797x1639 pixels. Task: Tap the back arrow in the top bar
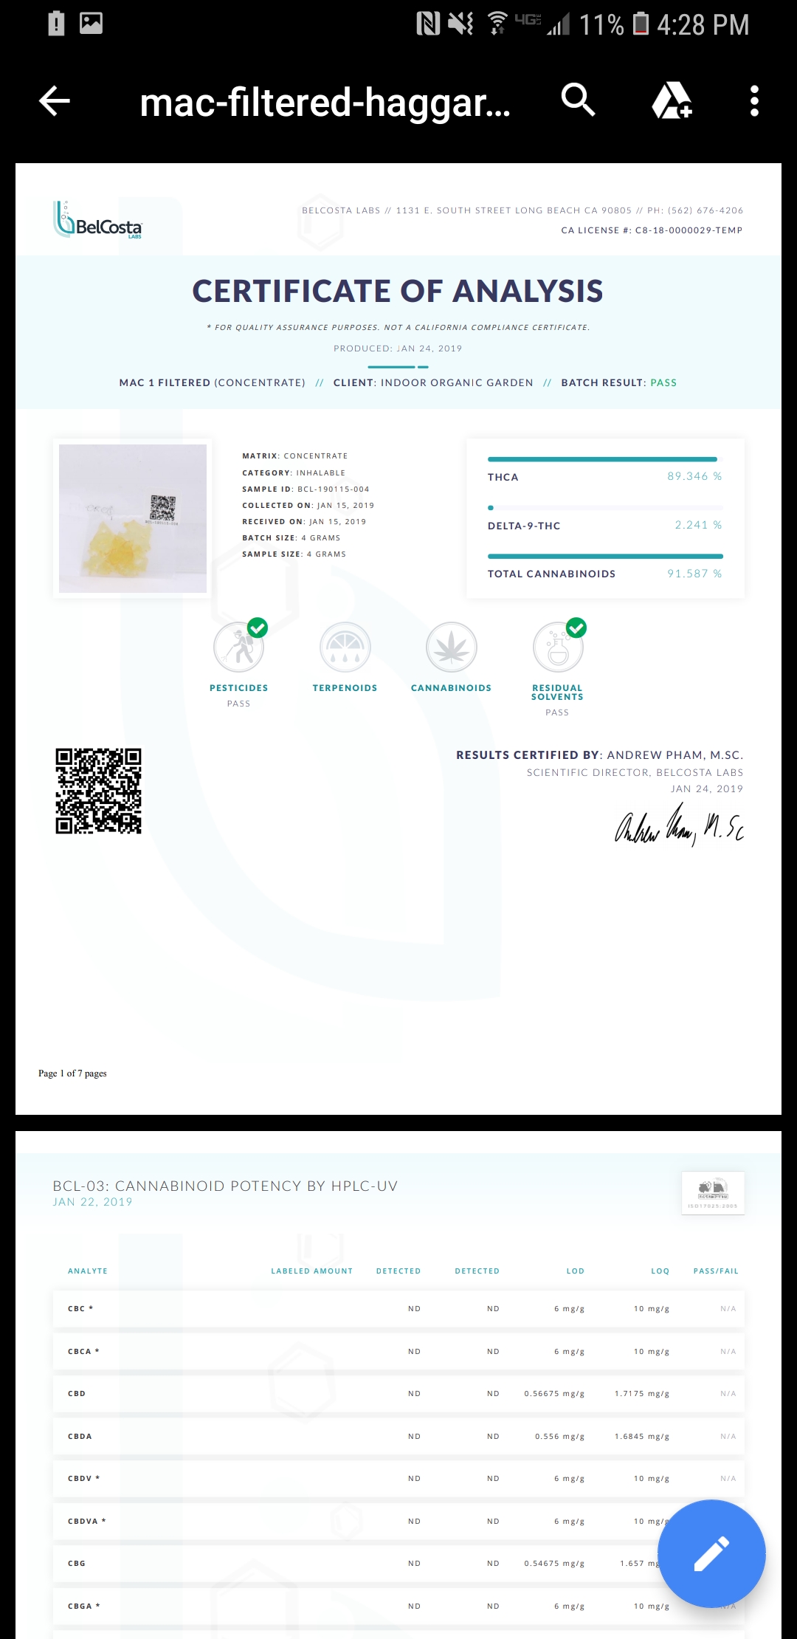[54, 101]
